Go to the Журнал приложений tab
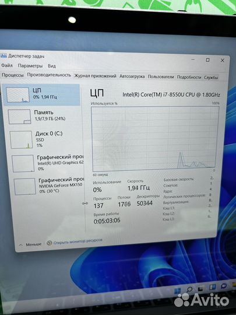This screenshot has width=236, height=315. 95,76
